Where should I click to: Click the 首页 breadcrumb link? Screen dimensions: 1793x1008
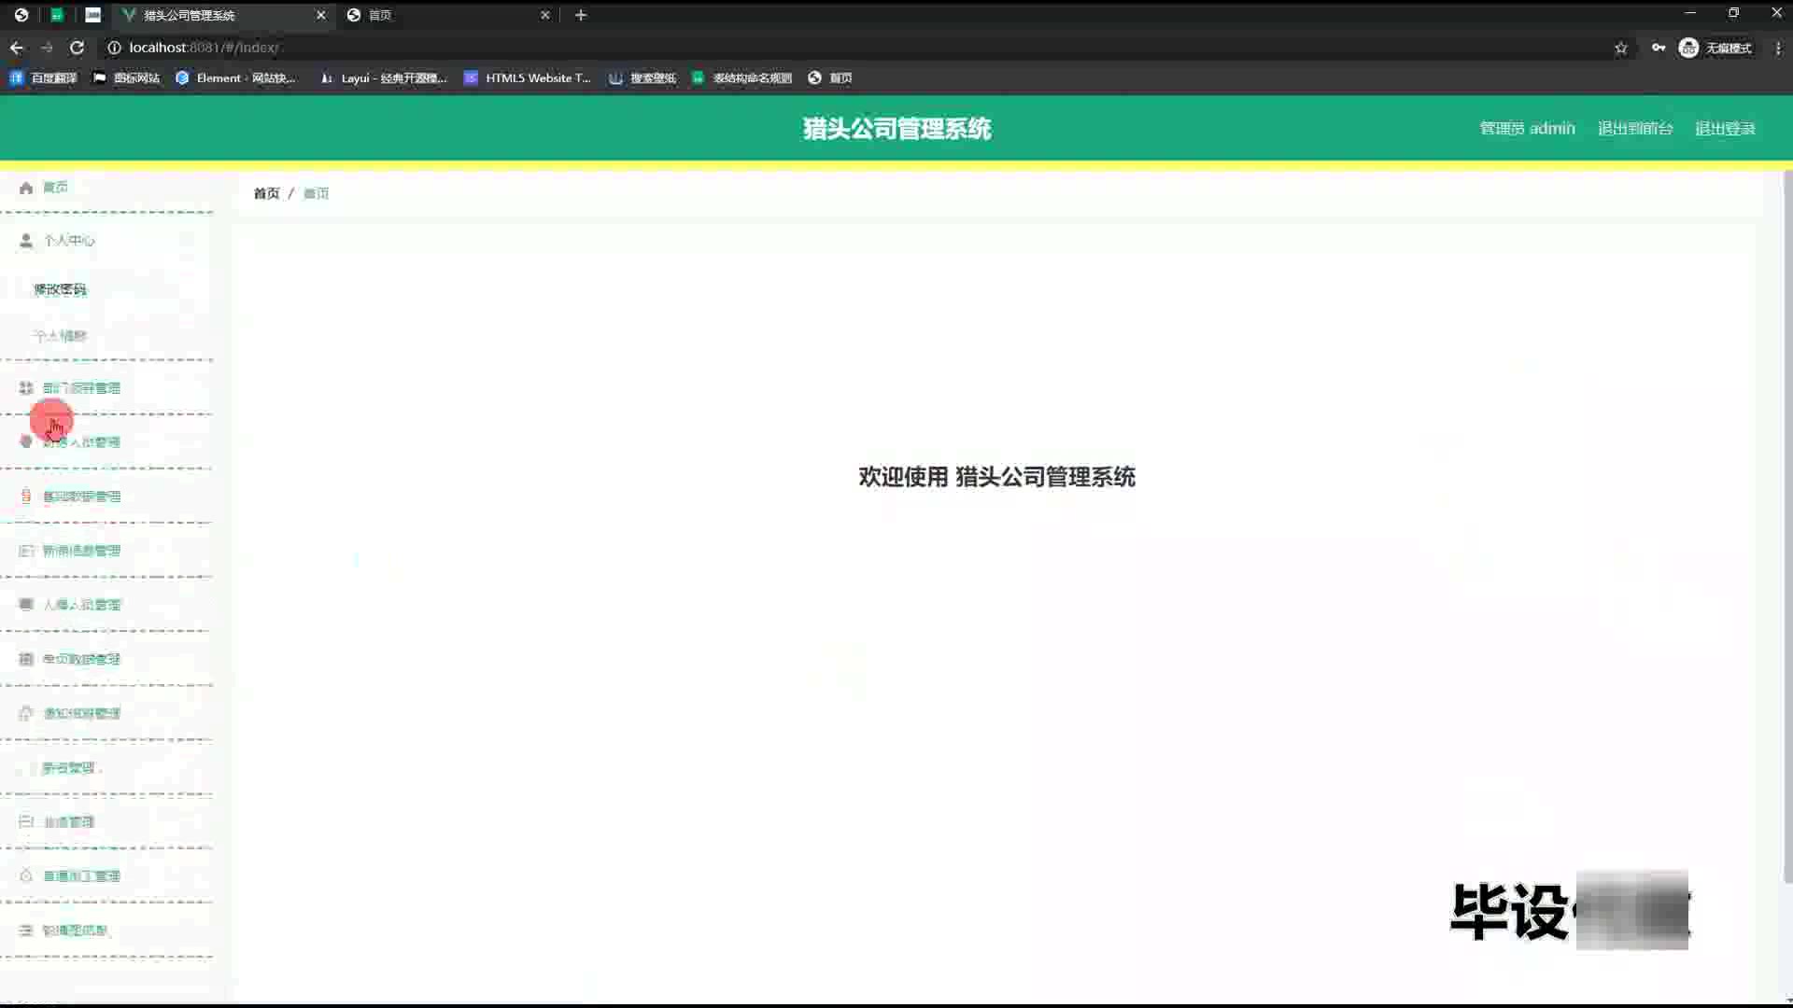[x=266, y=193]
